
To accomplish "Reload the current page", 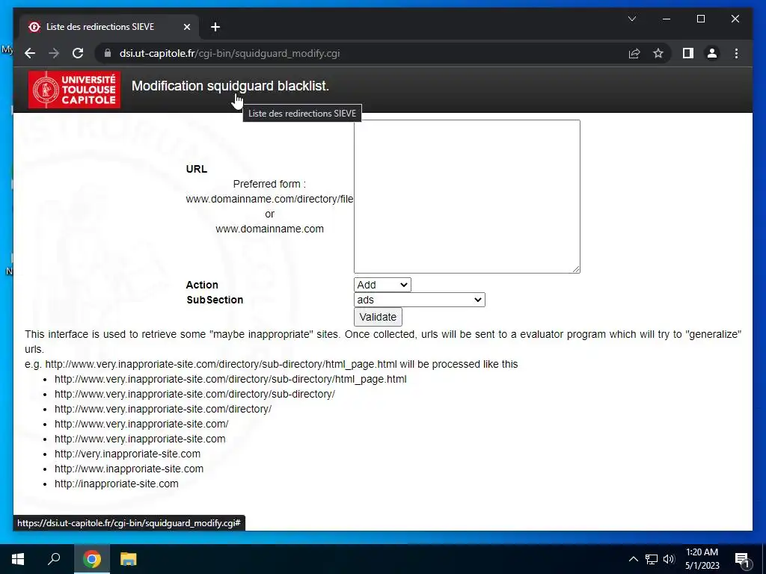I will (x=78, y=53).
